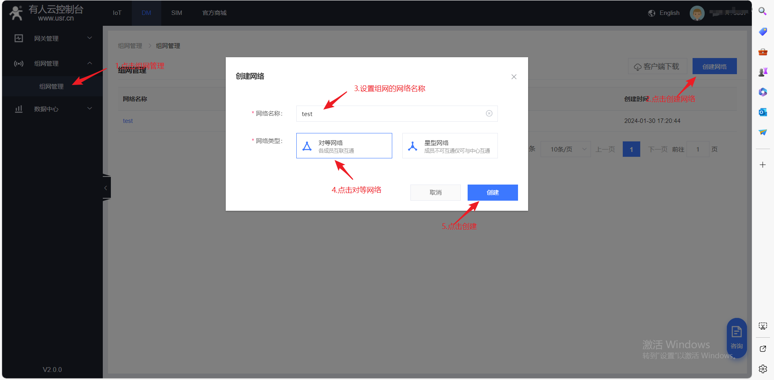The width and height of the screenshot is (774, 380).
Task: Click the plus icon in browser sidebar
Action: coord(762,165)
